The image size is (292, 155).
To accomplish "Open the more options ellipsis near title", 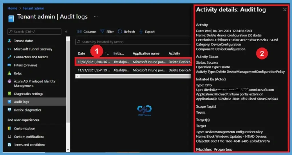I will click(96, 17).
